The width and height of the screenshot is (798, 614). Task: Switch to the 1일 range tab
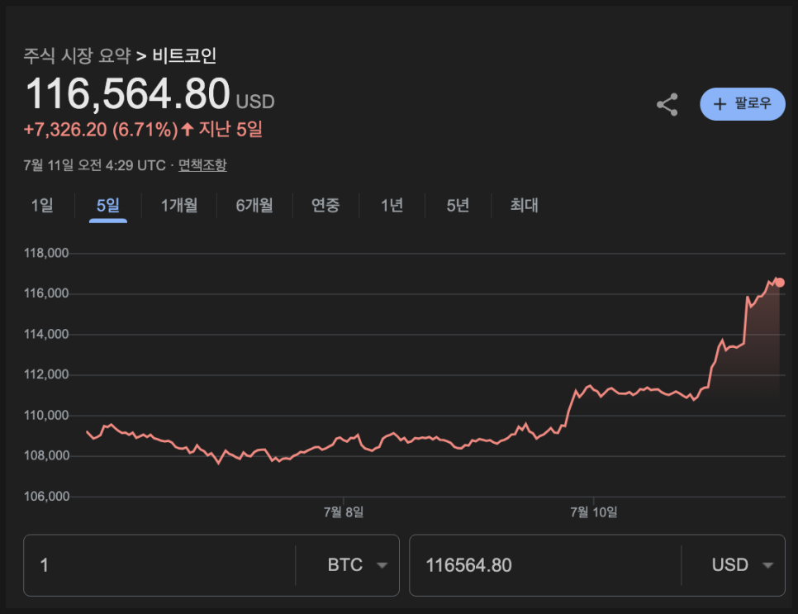pyautogui.click(x=42, y=205)
